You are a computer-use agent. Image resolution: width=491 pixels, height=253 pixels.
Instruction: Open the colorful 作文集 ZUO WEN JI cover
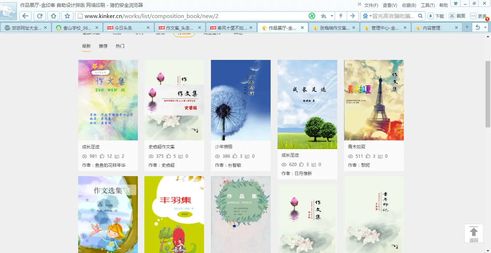(x=108, y=100)
